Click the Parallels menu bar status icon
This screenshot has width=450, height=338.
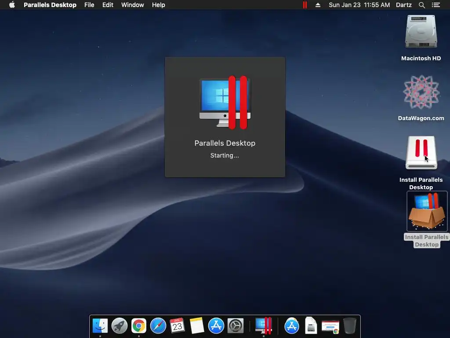(305, 5)
